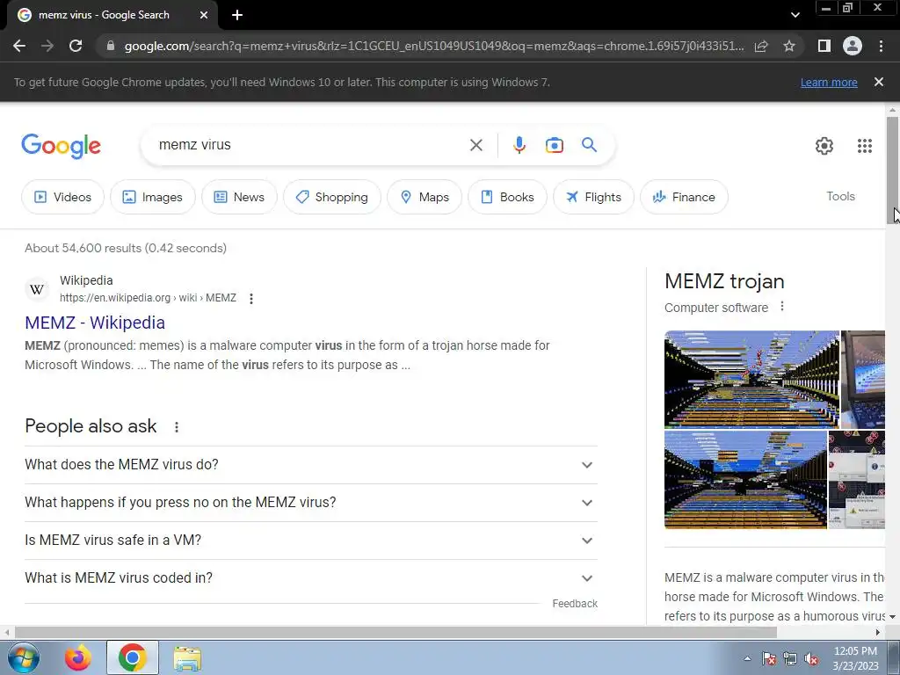The image size is (900, 675).
Task: Open the large top MEMZ tunnel image
Action: (751, 380)
